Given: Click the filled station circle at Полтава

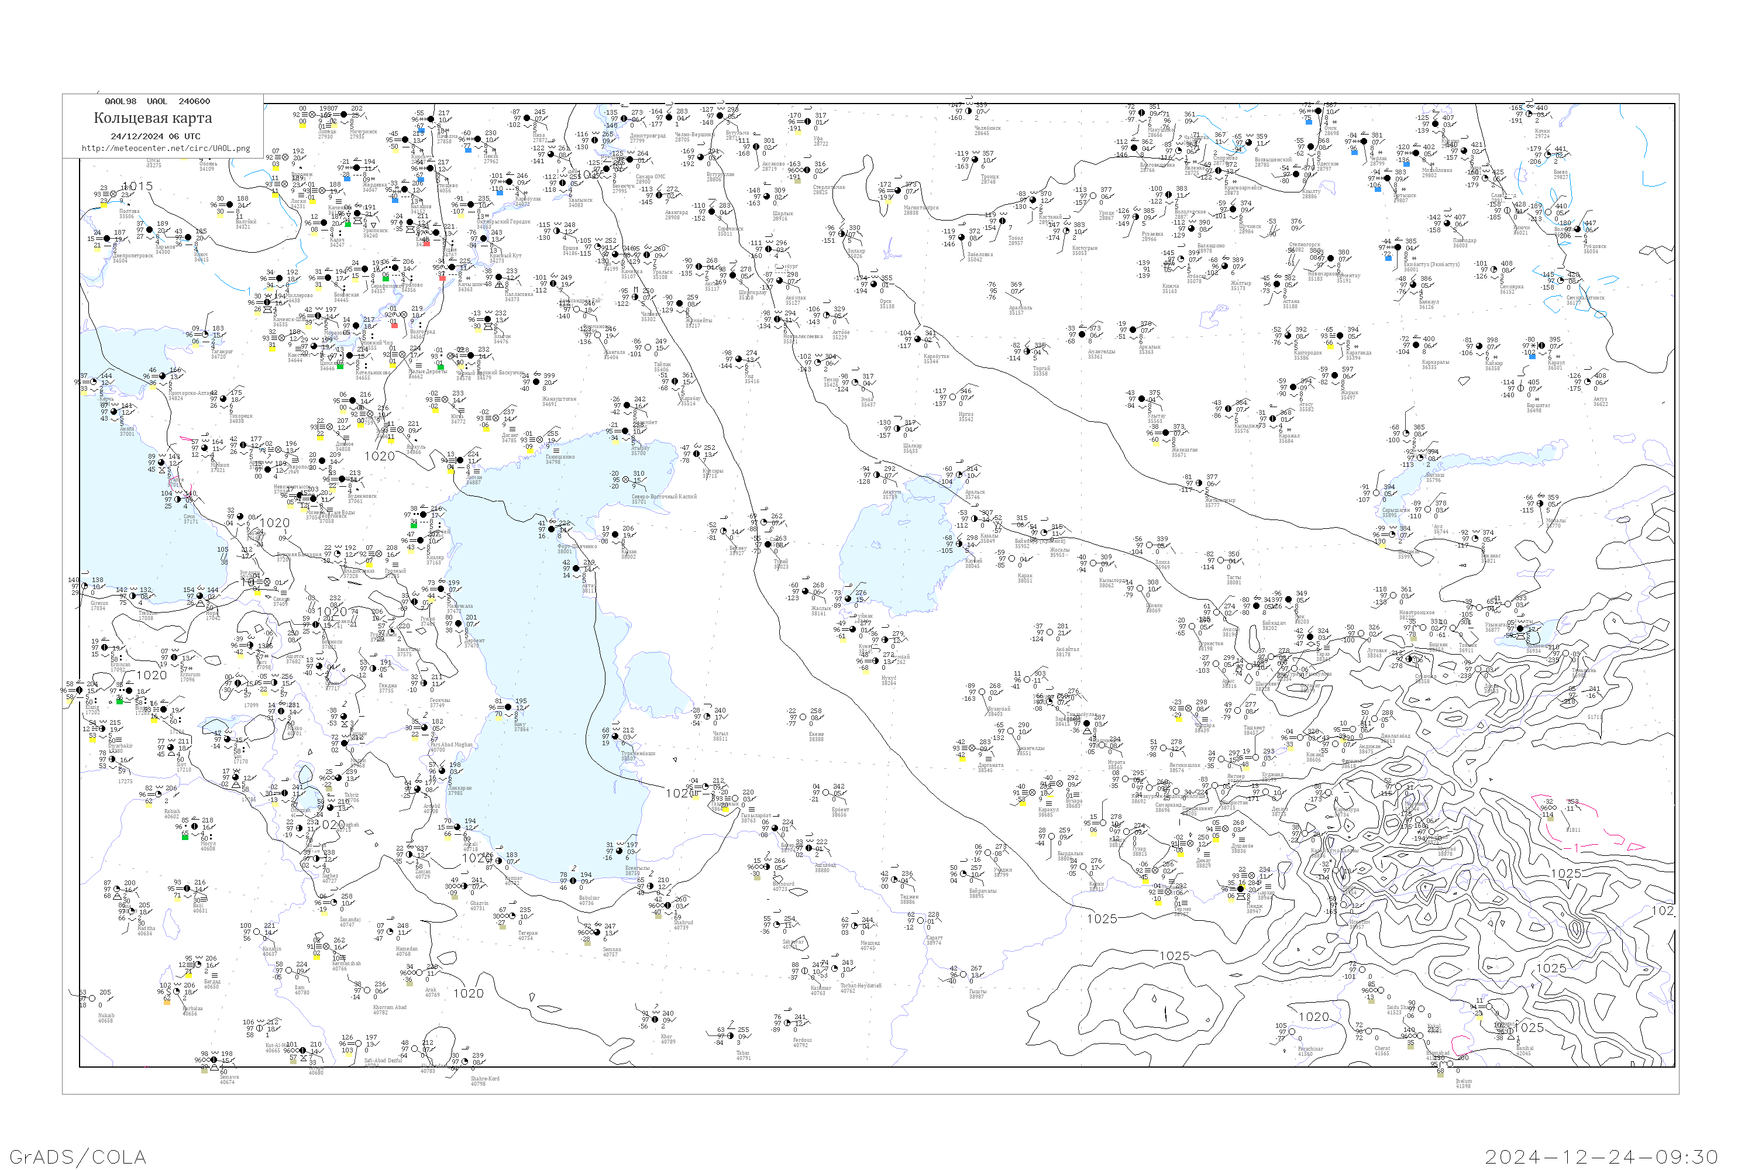Looking at the screenshot, I should coord(114,194).
